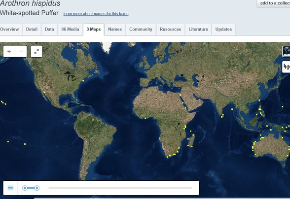
Task: Click the gray timeline track
Action: click(x=120, y=188)
